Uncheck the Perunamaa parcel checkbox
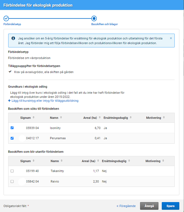 point(12,138)
